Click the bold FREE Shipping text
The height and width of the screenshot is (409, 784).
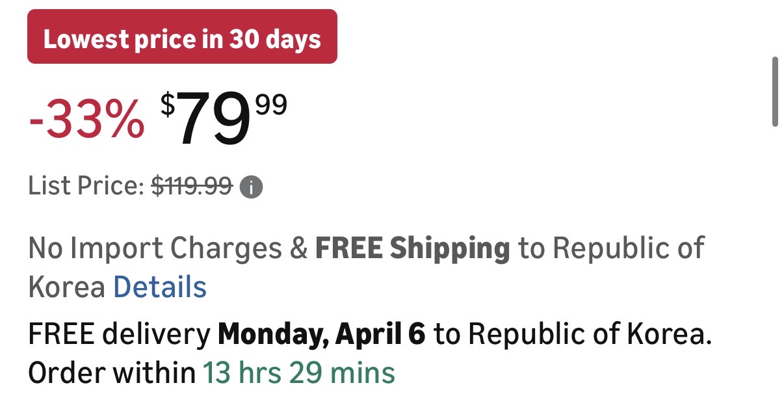[413, 248]
